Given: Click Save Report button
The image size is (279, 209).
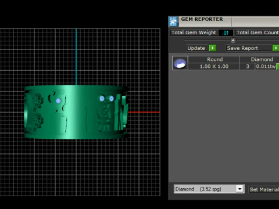Looking at the screenshot, I should coord(249,48).
